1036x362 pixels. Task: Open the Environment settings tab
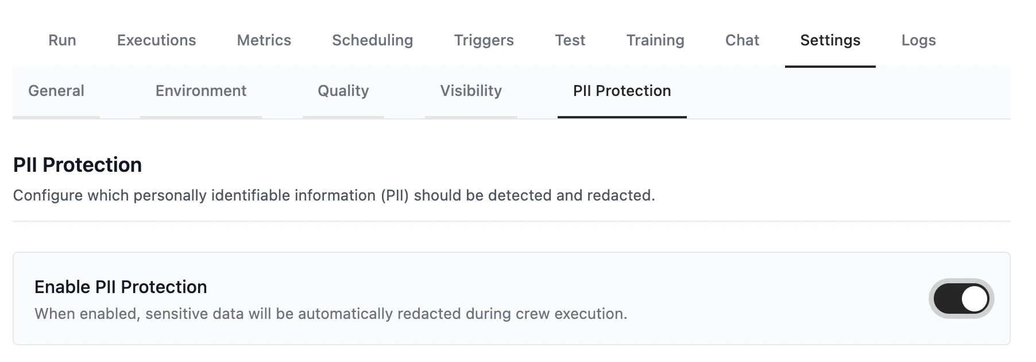click(x=200, y=91)
